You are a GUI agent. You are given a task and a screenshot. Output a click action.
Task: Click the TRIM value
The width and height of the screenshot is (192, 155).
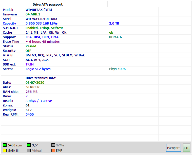30,64
